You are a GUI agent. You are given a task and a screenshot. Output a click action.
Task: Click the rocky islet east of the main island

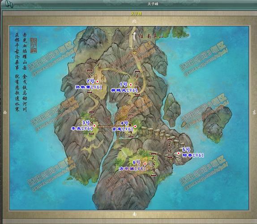click(x=217, y=124)
